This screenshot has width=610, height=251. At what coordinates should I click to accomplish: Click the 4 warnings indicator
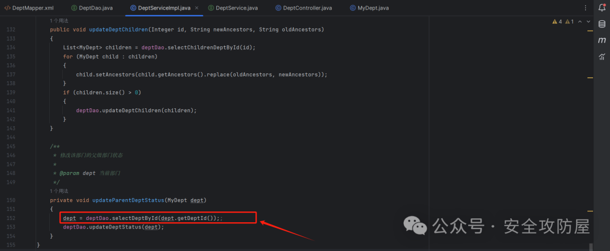(x=557, y=22)
